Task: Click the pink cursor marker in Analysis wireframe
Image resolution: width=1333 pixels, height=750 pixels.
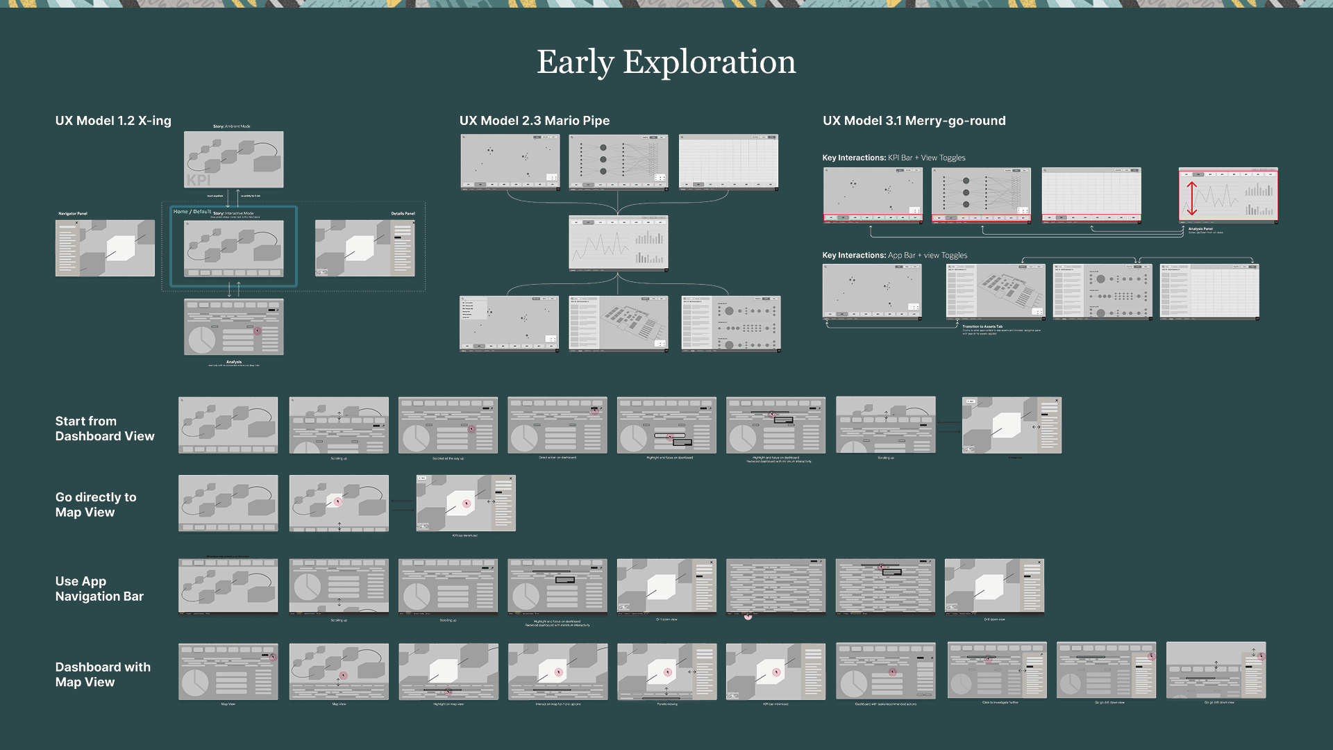Action: click(x=257, y=331)
